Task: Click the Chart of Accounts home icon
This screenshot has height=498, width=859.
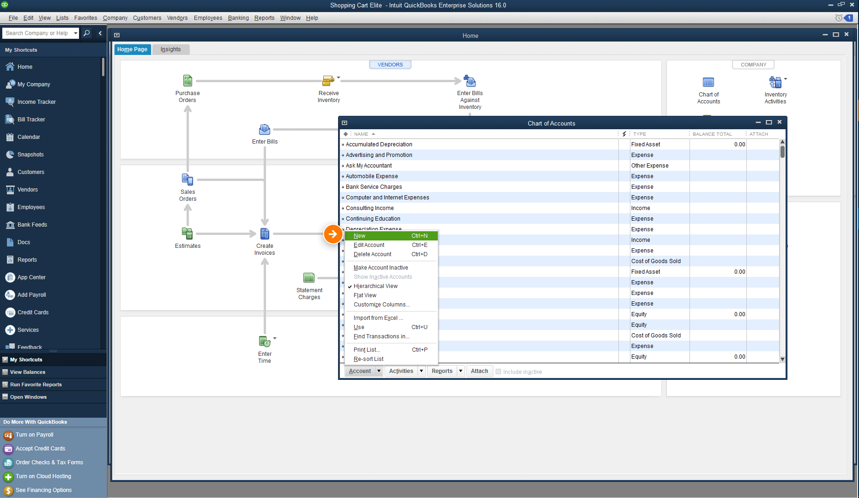Action: 708,82
